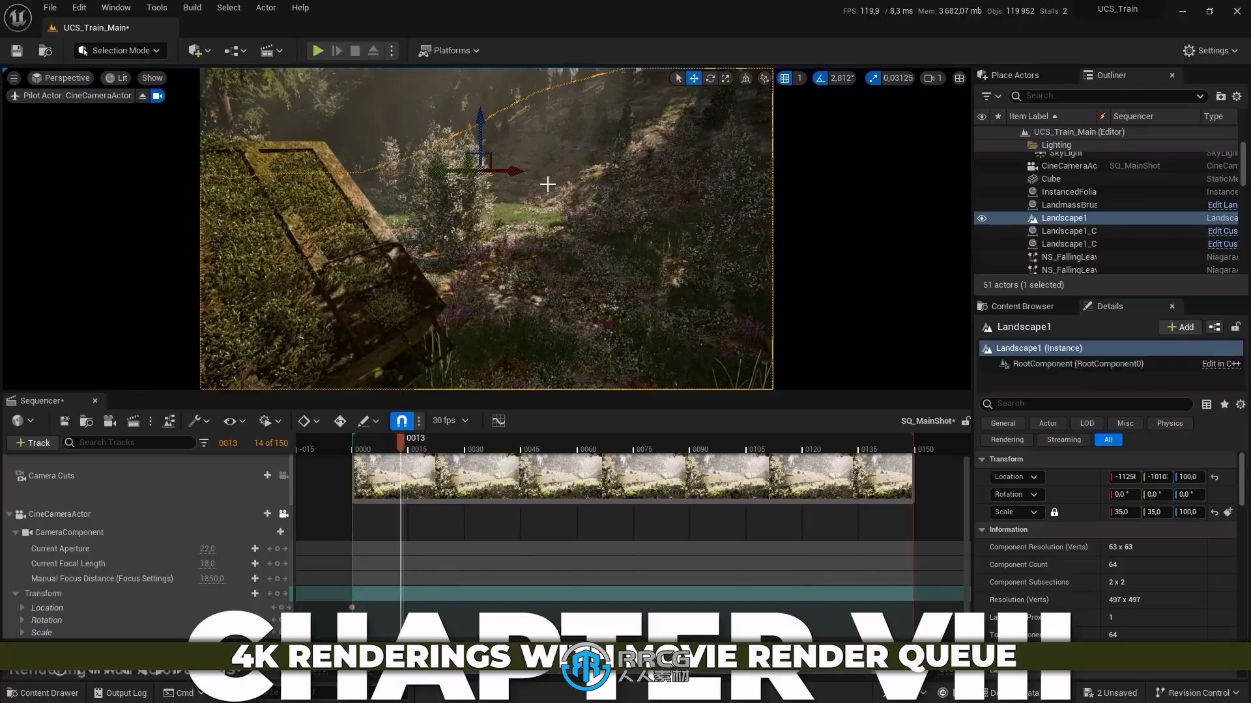Toggle SQ_MainShot sequence lock icon
Image resolution: width=1251 pixels, height=703 pixels.
pyautogui.click(x=966, y=421)
